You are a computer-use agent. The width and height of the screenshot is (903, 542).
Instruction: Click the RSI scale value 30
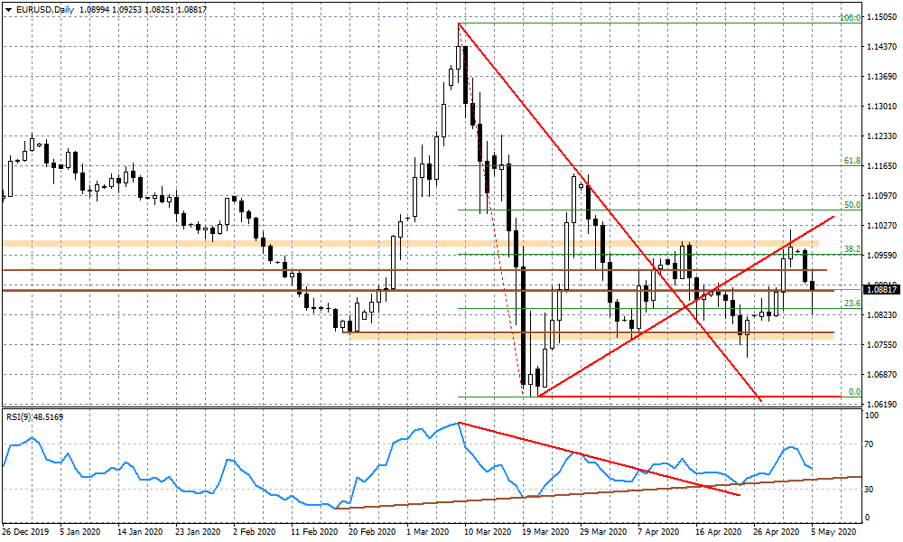click(870, 489)
